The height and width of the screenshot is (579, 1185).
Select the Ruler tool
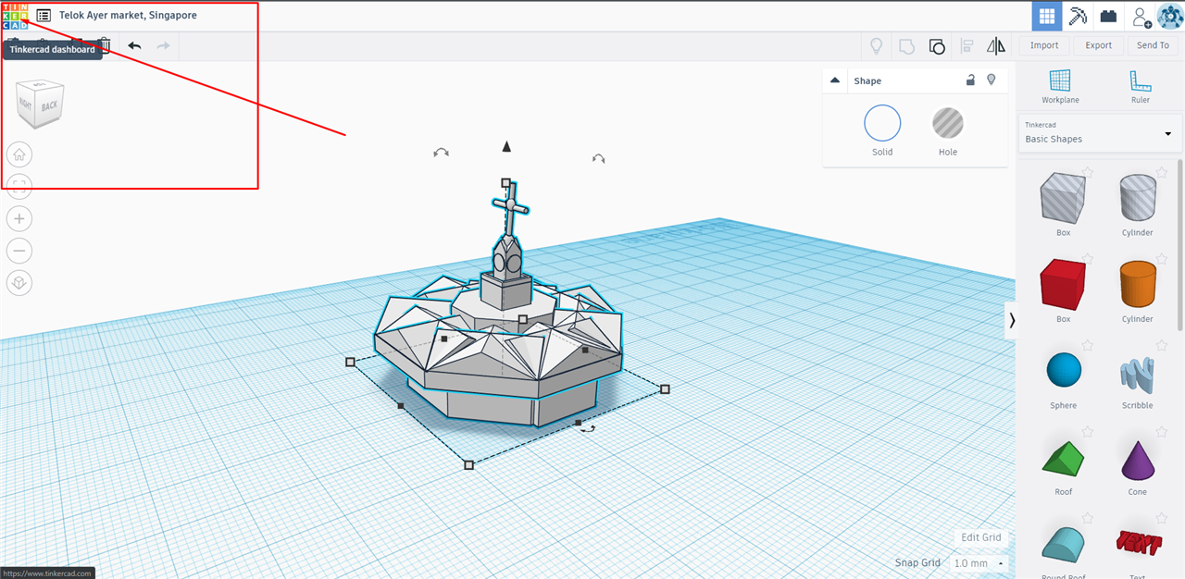[x=1140, y=86]
